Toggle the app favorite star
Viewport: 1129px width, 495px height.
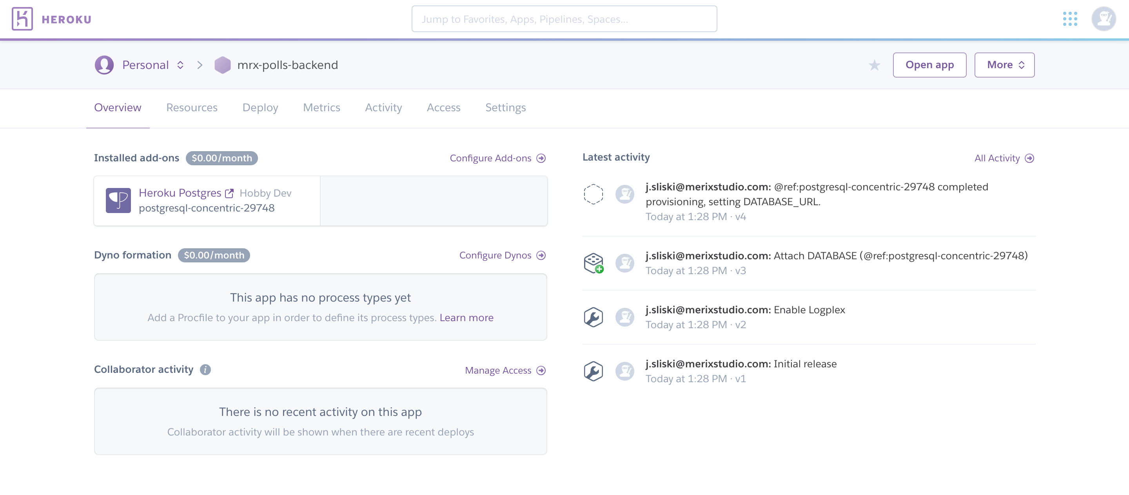[873, 65]
